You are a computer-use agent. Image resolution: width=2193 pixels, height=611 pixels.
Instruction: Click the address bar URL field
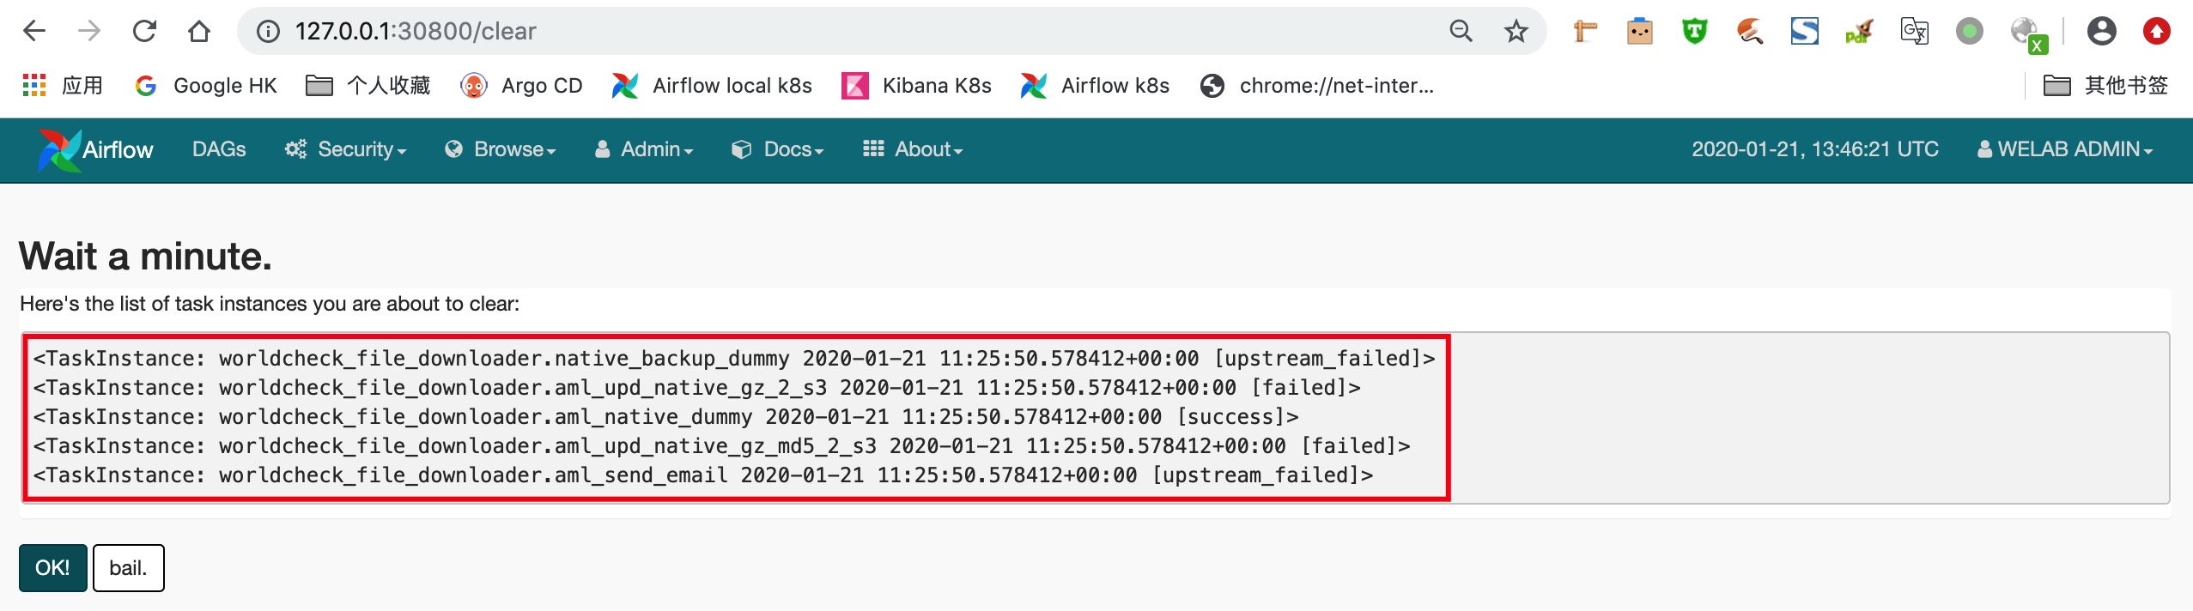click(773, 32)
